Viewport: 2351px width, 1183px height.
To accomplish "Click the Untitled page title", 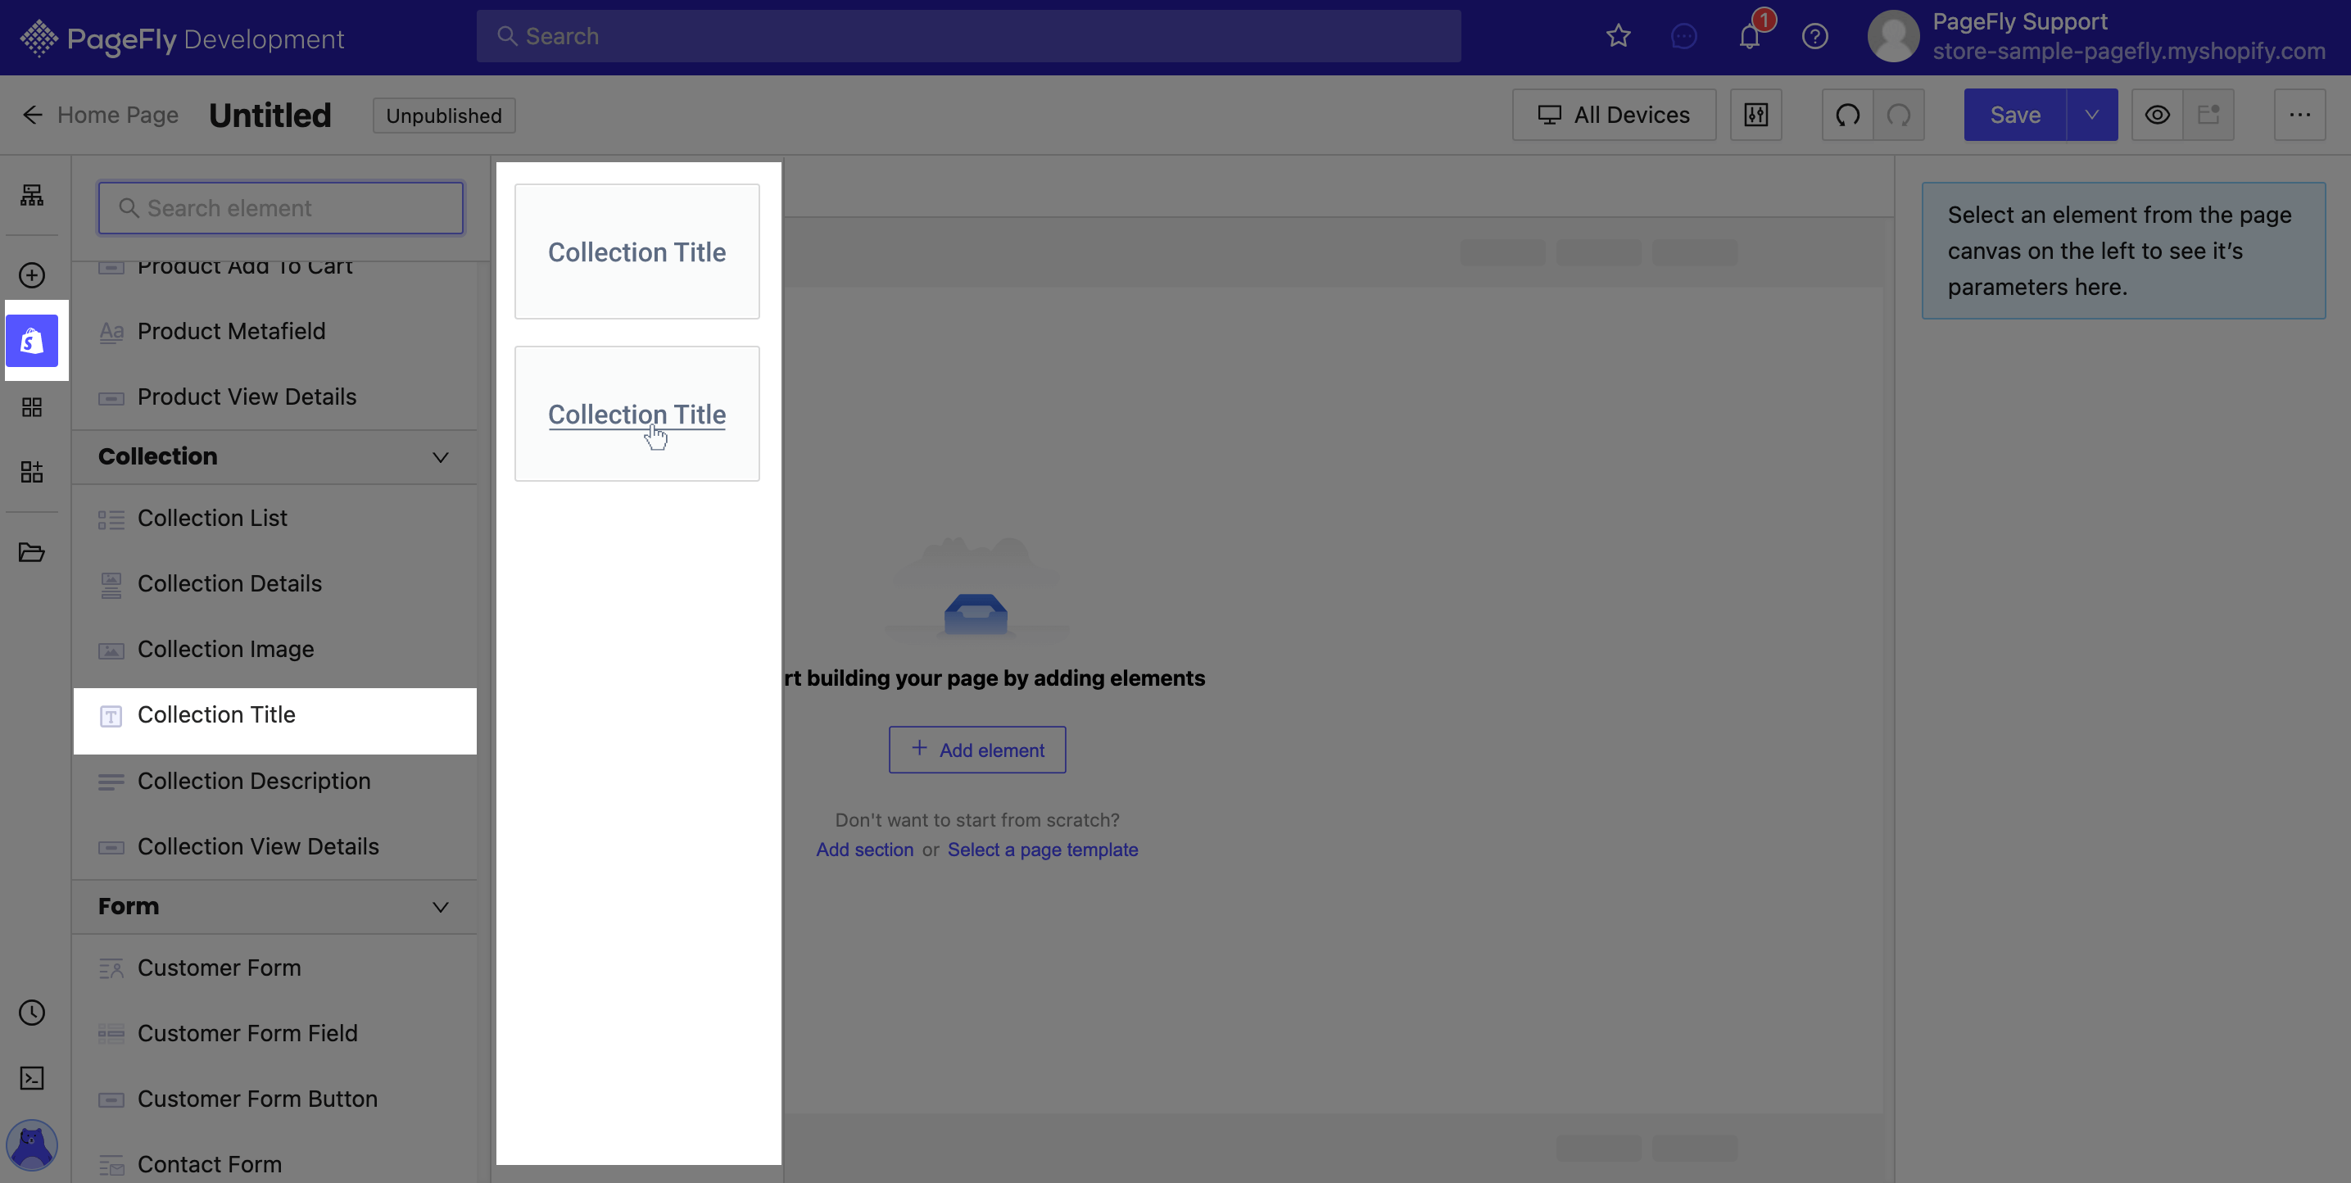I will 270,115.
